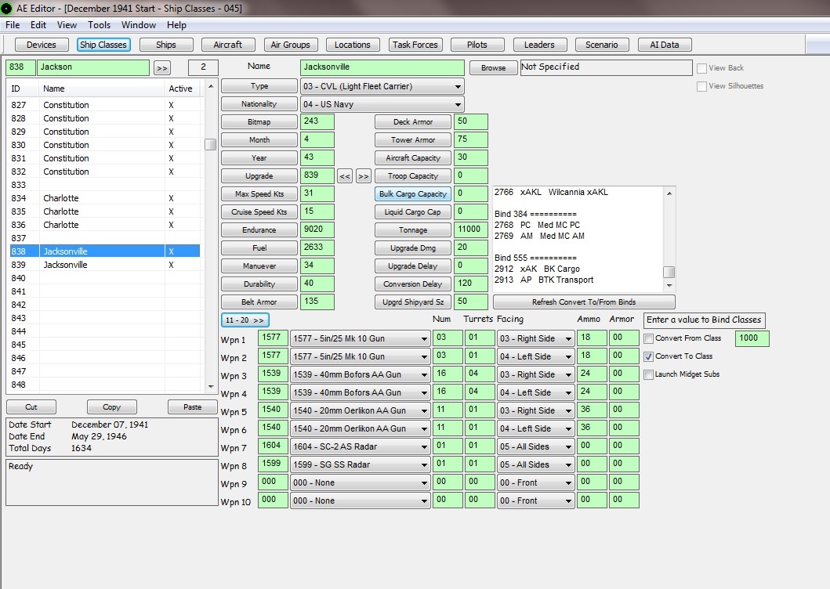Open the Wpn 5 20mm Oerlikon dropdown
Screen dimensions: 830x589
coord(360,410)
